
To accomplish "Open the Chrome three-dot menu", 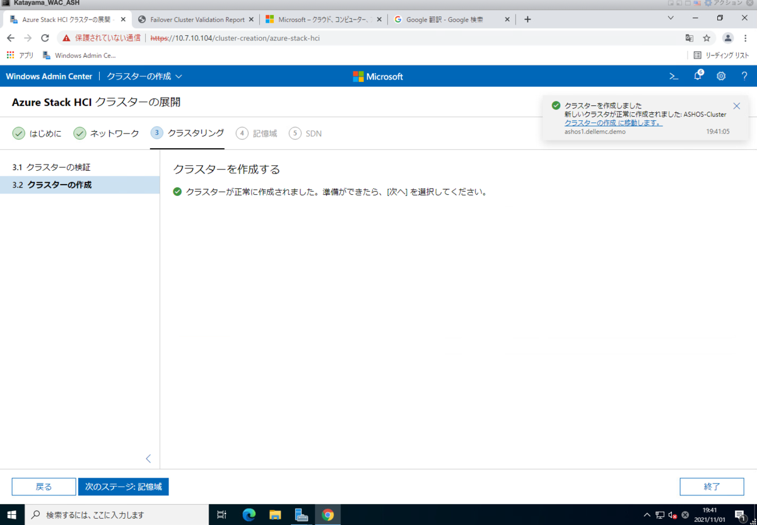I will [746, 38].
